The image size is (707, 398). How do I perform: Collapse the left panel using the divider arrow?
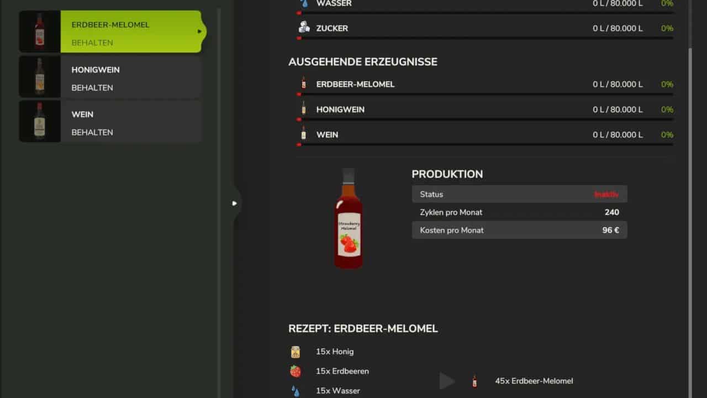point(235,203)
